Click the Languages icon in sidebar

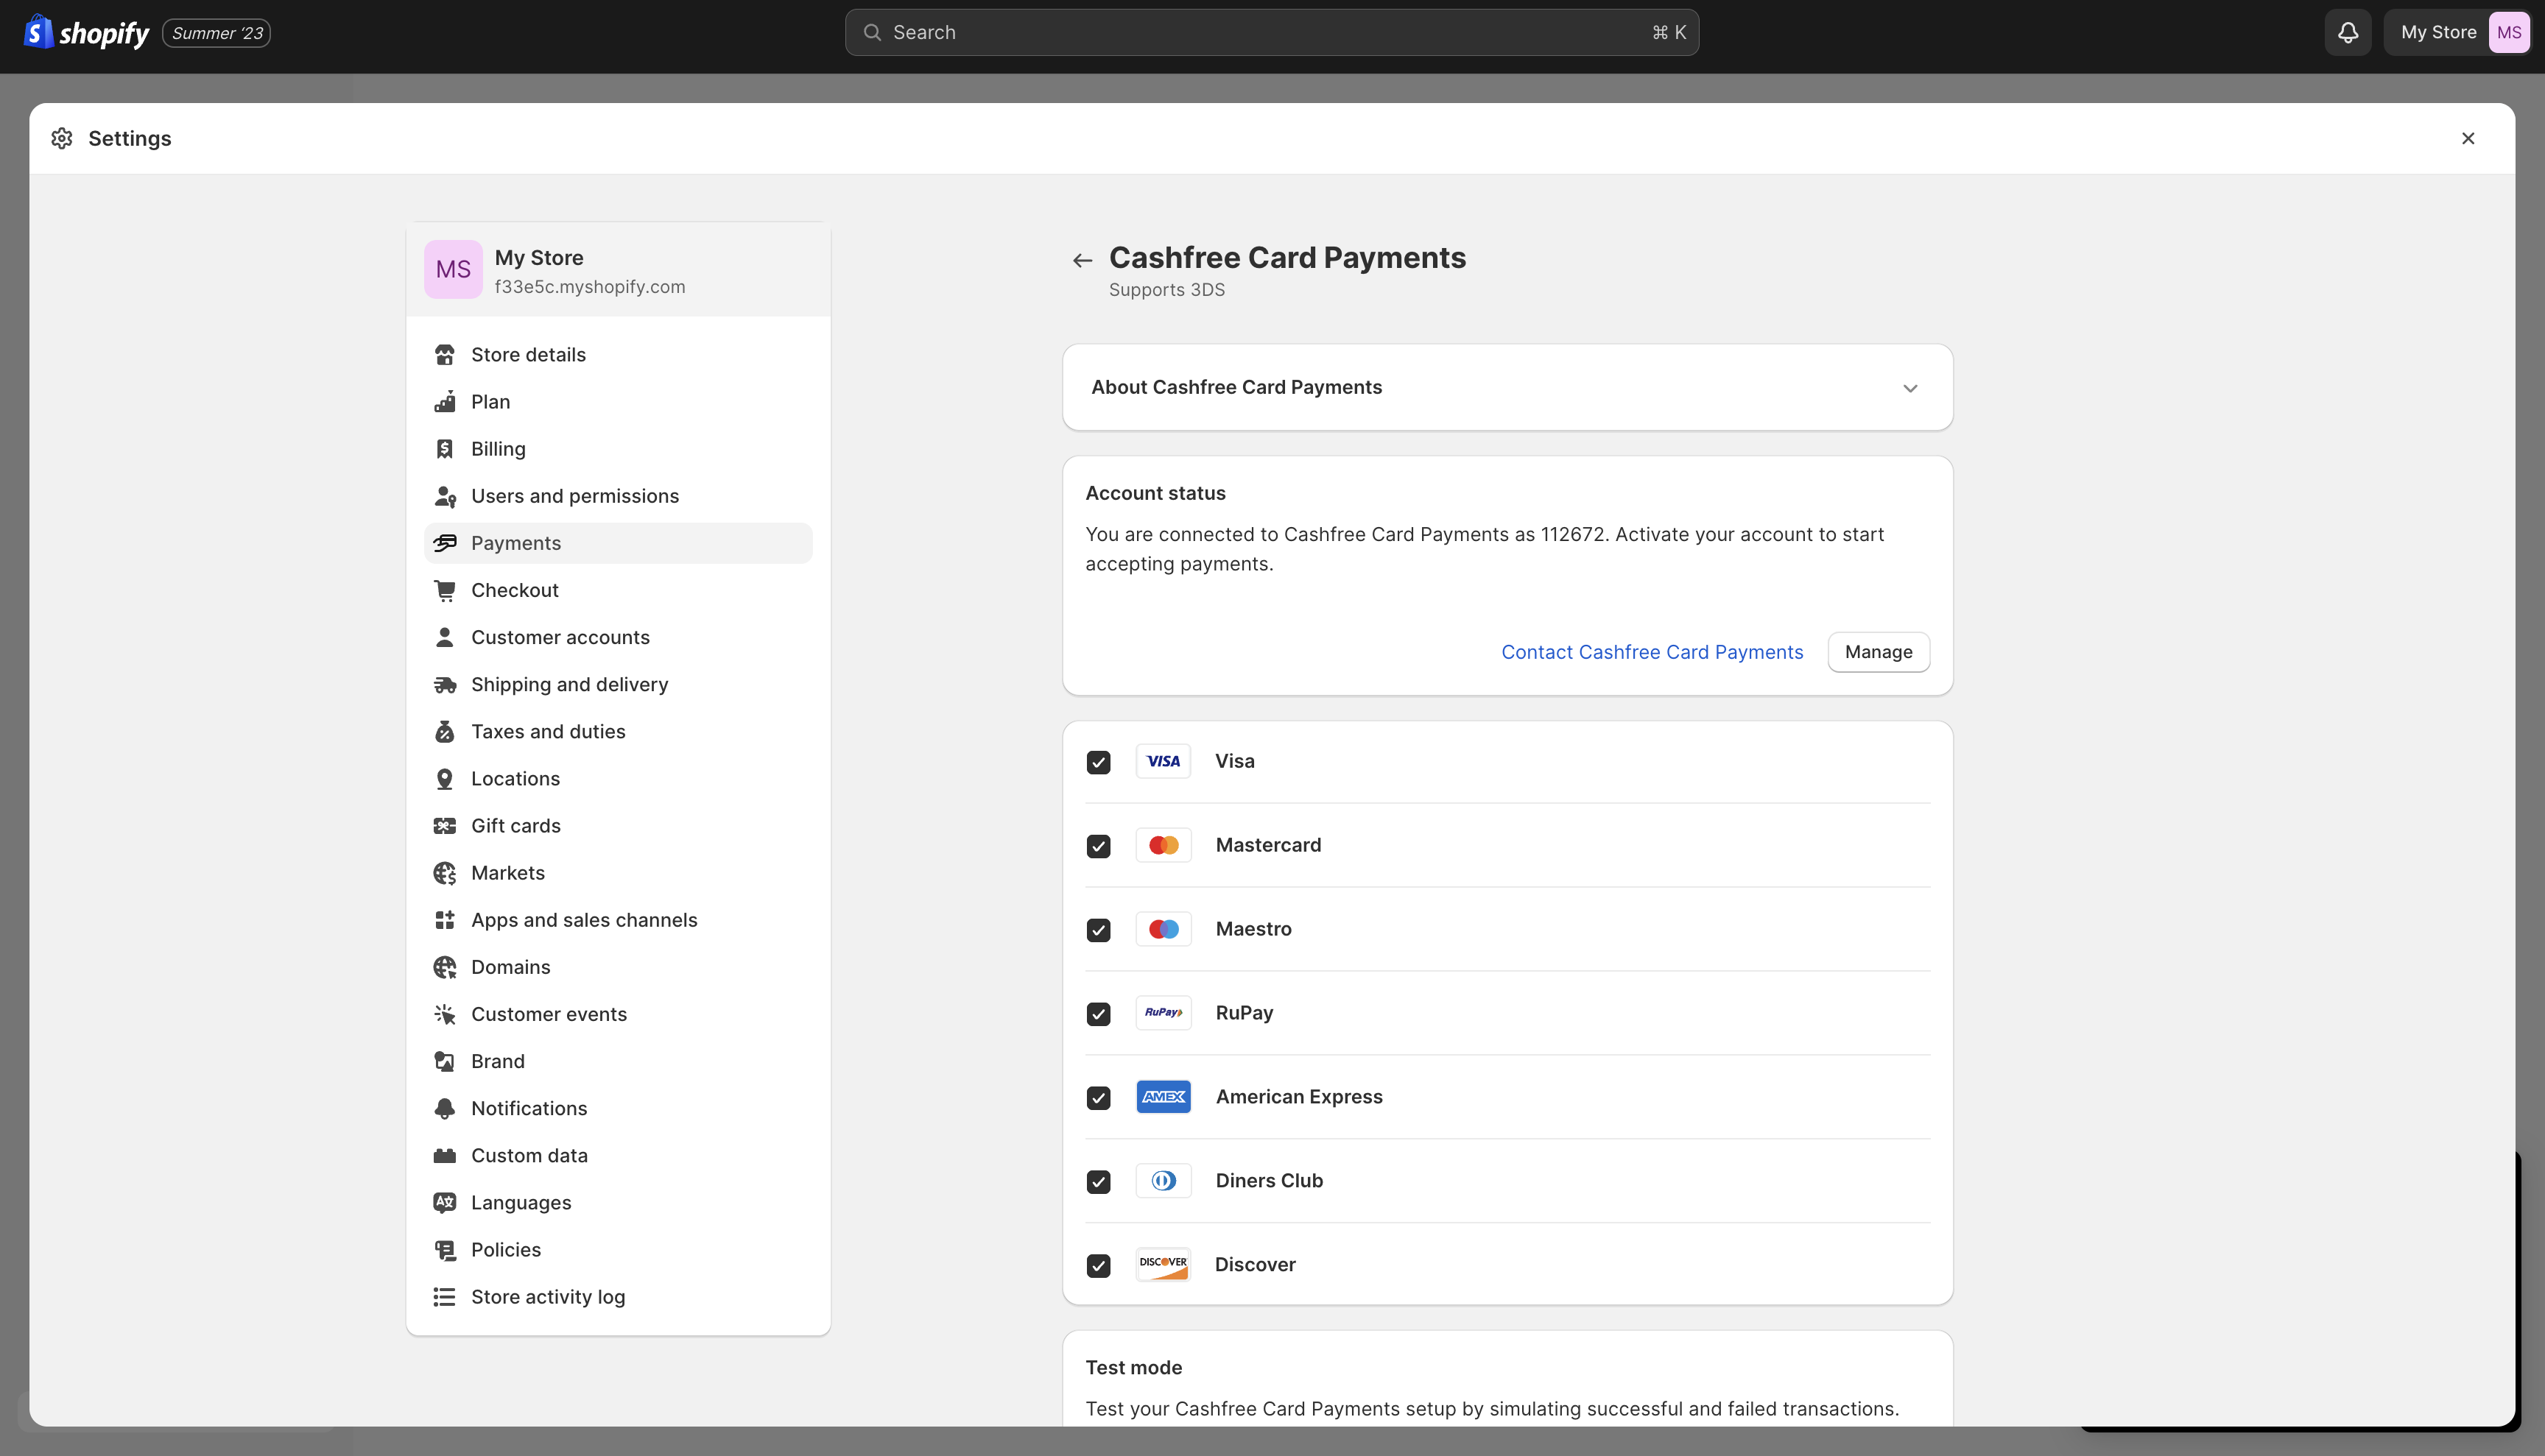pyautogui.click(x=444, y=1203)
